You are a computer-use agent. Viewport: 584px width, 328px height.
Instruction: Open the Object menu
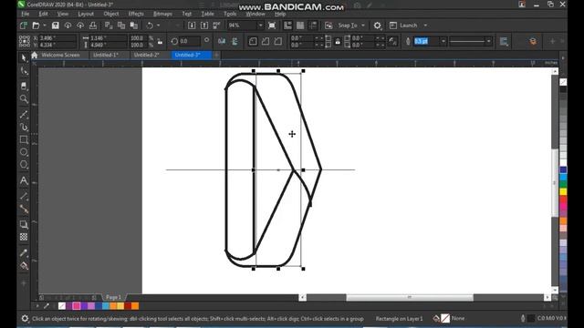(111, 14)
